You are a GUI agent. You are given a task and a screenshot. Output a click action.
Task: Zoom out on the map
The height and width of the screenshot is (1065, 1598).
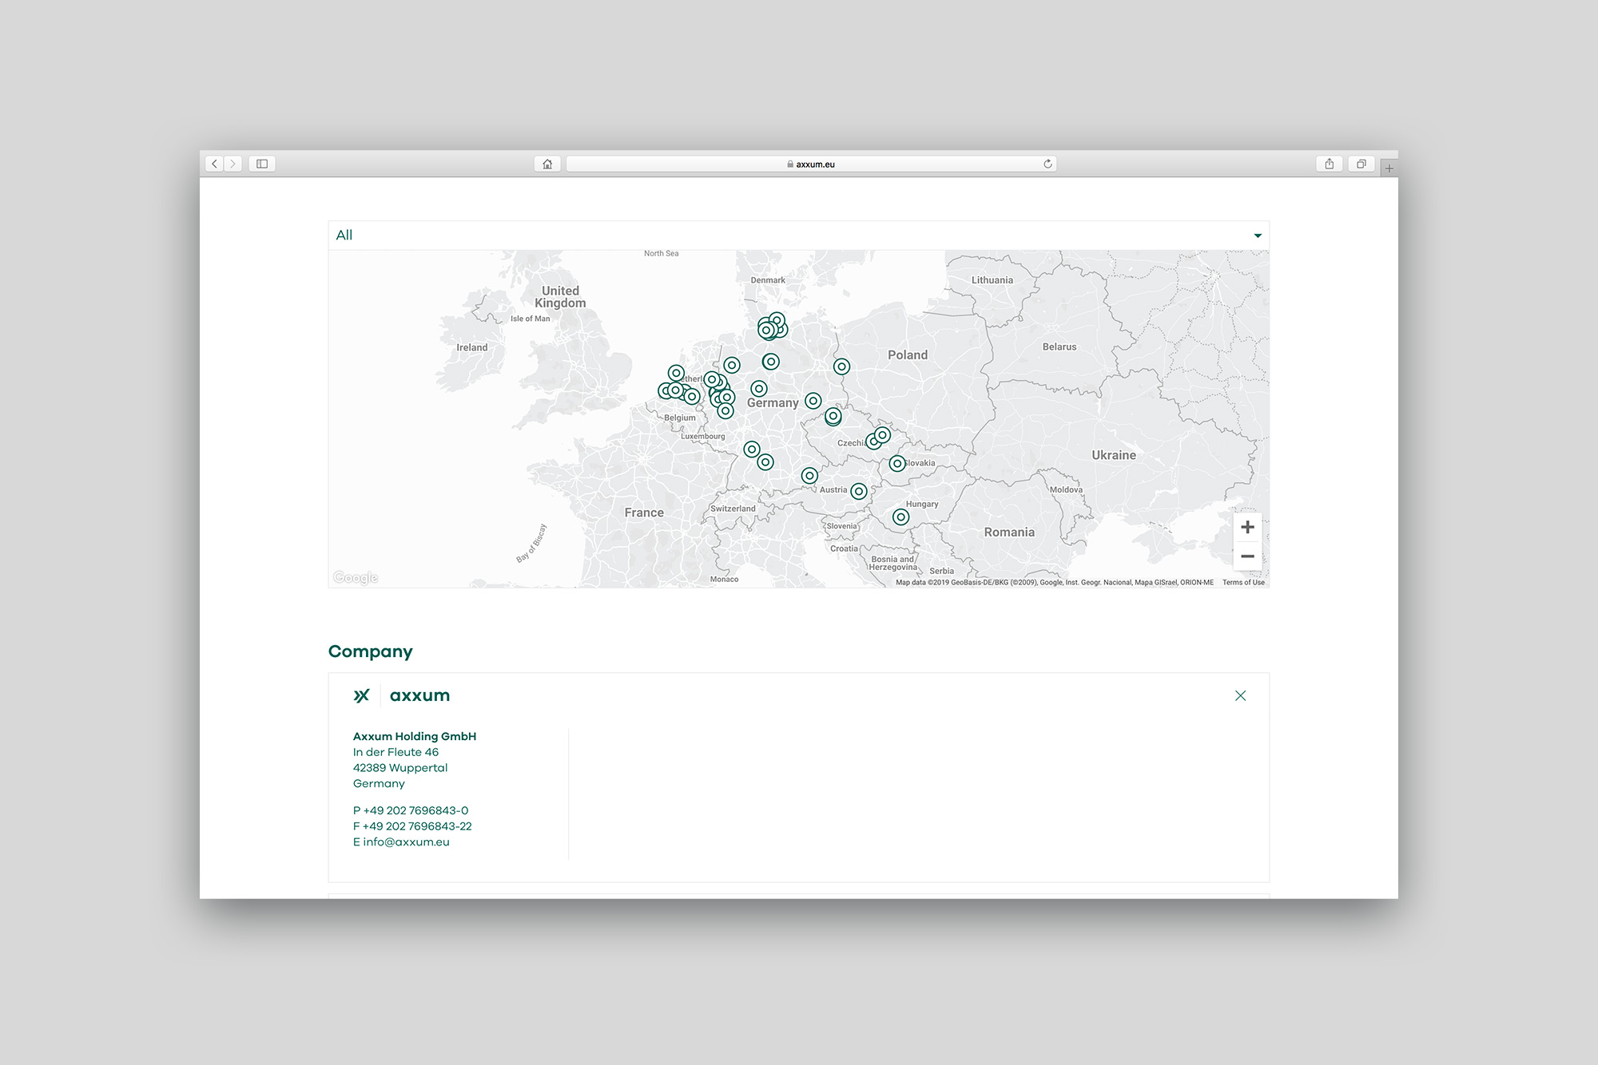point(1247,556)
